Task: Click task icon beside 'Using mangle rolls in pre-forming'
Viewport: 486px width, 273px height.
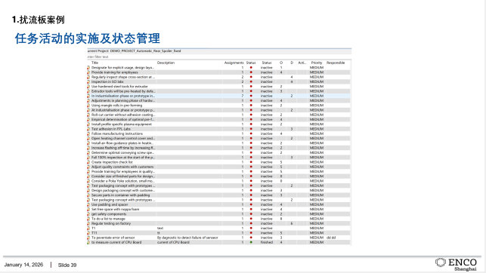Action: coord(88,106)
